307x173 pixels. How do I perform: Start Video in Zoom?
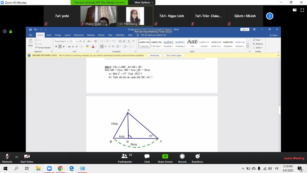tap(27, 158)
